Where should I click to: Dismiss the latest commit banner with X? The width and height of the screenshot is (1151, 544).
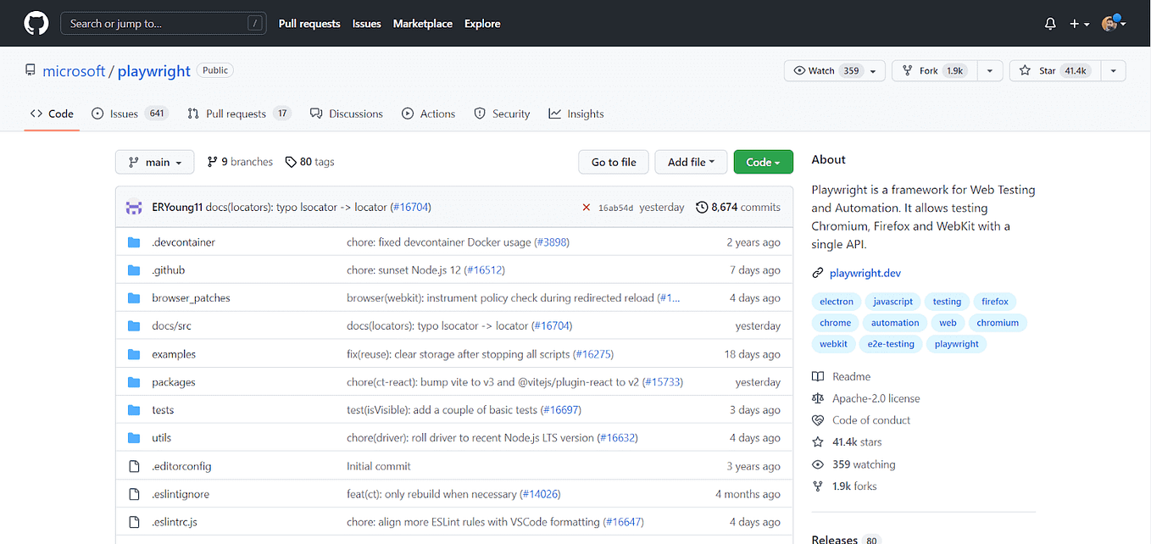[x=586, y=207]
